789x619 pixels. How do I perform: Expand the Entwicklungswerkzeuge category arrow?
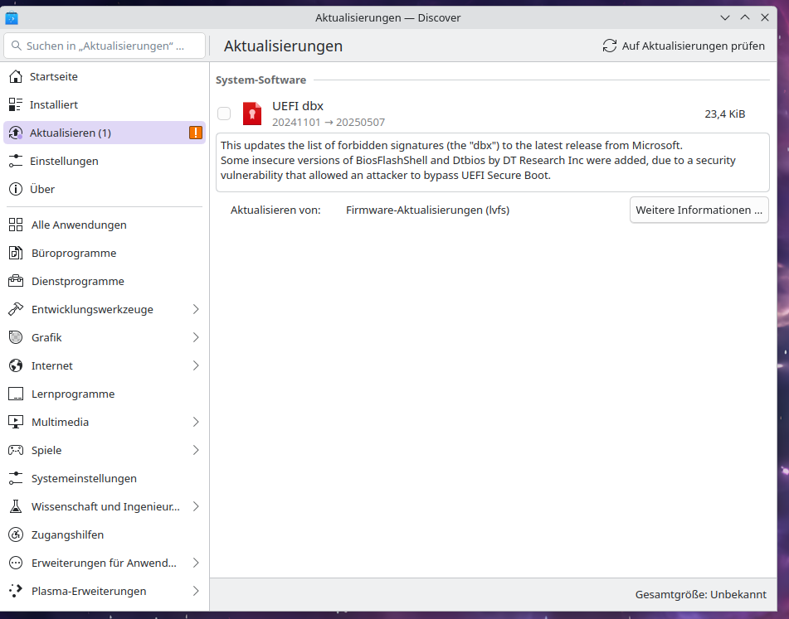click(x=196, y=309)
